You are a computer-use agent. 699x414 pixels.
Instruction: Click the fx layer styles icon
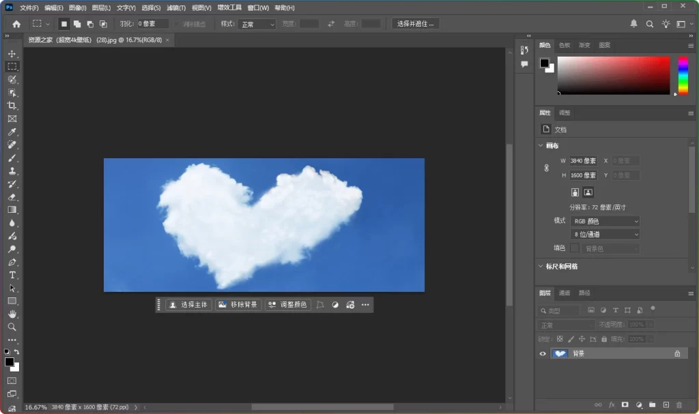coord(612,404)
